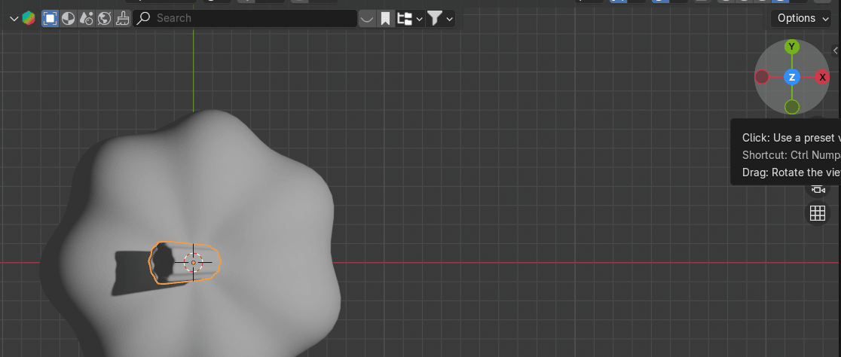Click the 3D cursor in viewport
841x357 pixels.
coord(193,262)
